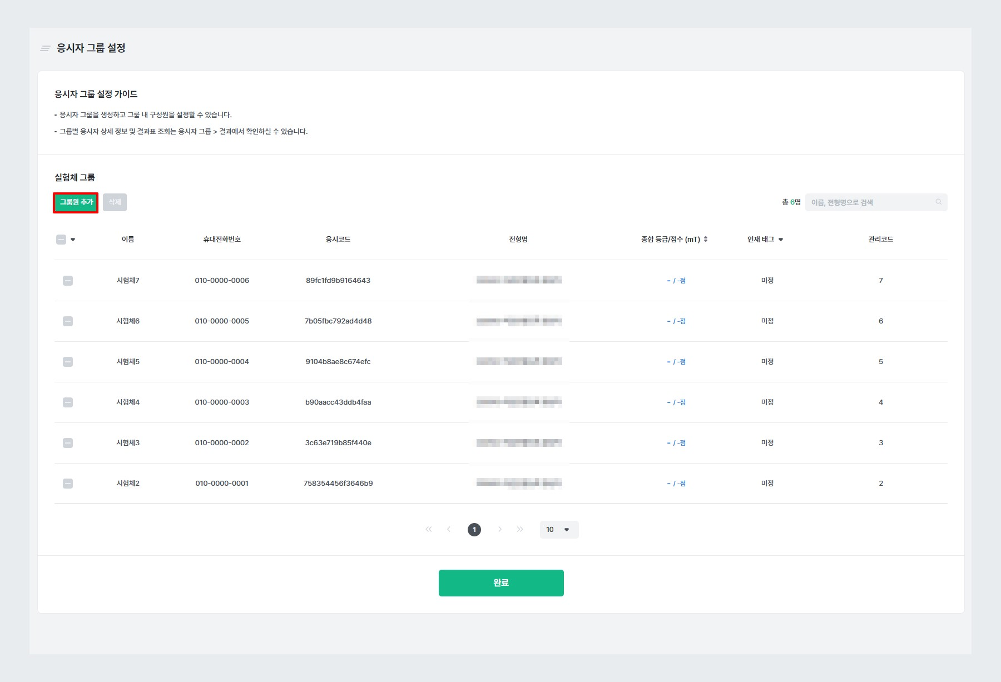Click exam code 758354456f3646b9
This screenshot has width=1001, height=682.
coord(338,484)
